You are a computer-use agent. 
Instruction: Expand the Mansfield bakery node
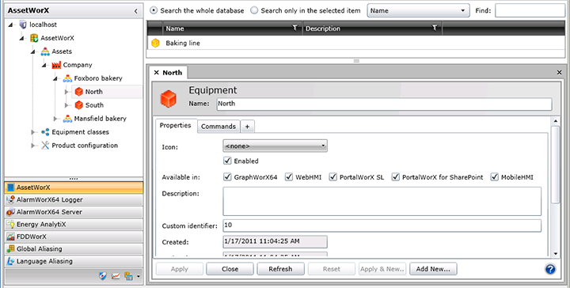coord(56,119)
